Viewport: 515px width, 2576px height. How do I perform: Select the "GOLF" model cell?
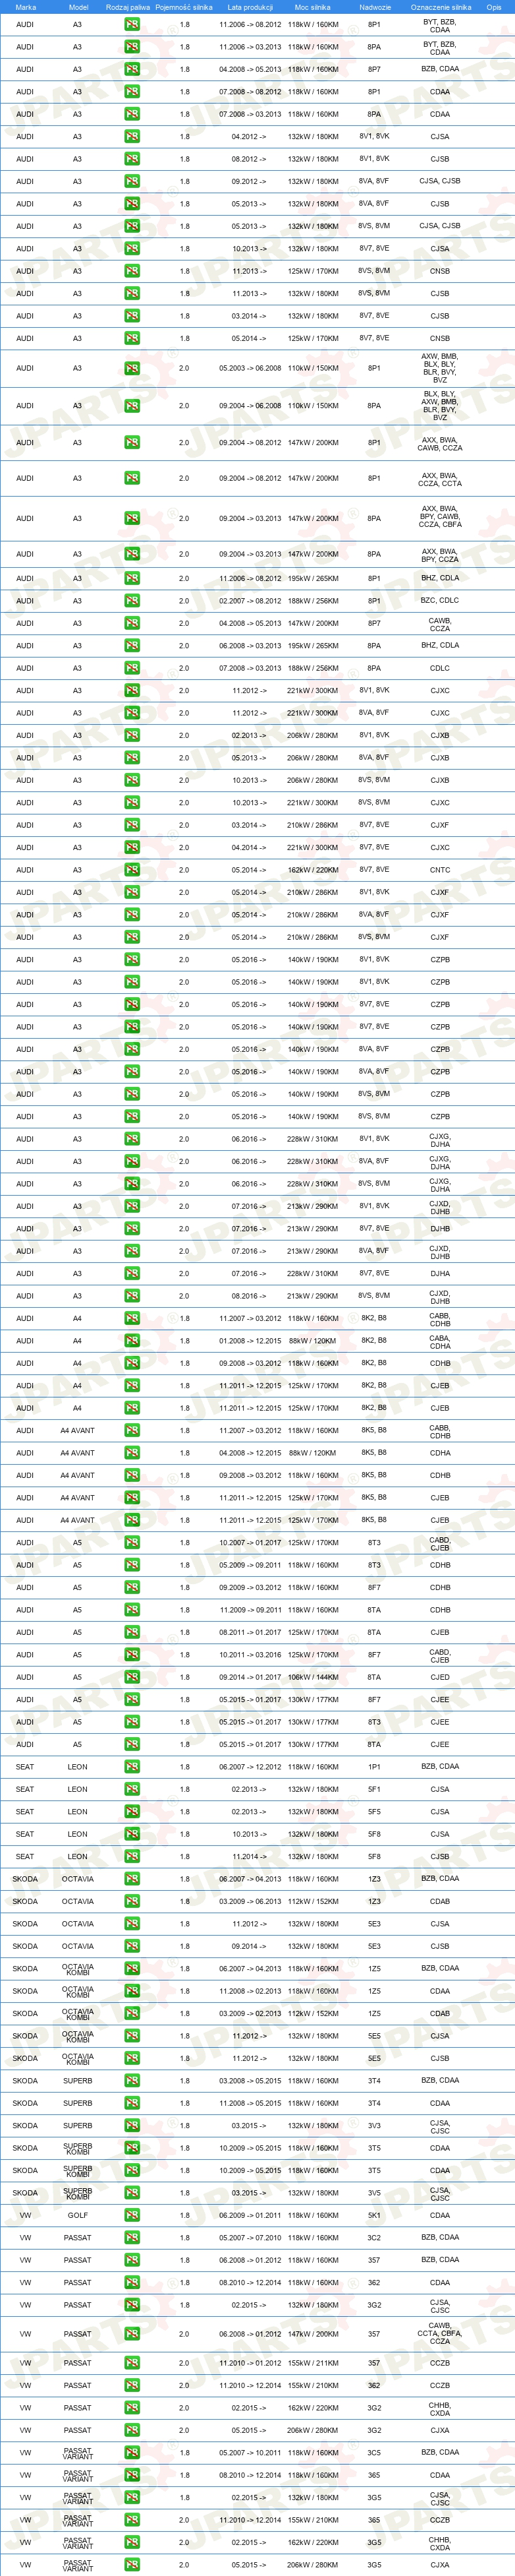pyautogui.click(x=78, y=2215)
